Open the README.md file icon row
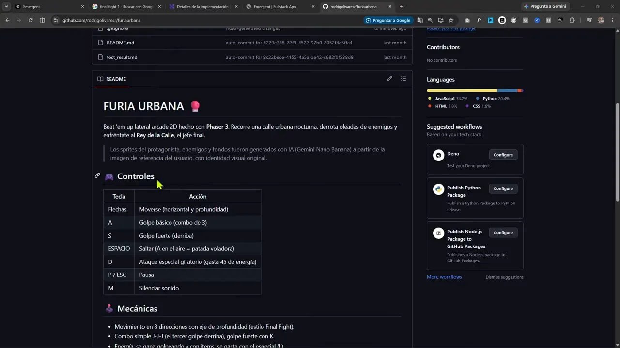Screen dimensions: 620x348 coord(100,43)
